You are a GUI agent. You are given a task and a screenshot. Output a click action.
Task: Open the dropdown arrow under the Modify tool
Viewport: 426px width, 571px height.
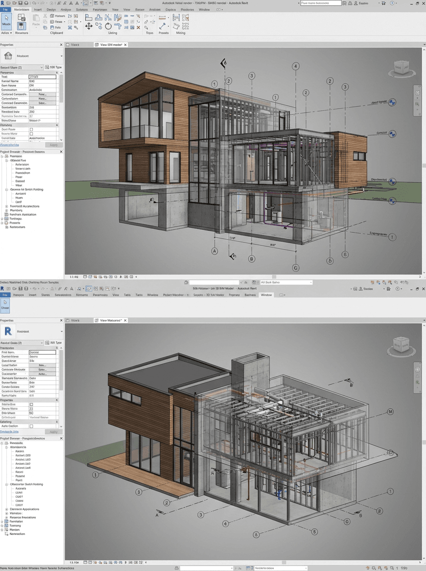pyautogui.click(x=11, y=33)
